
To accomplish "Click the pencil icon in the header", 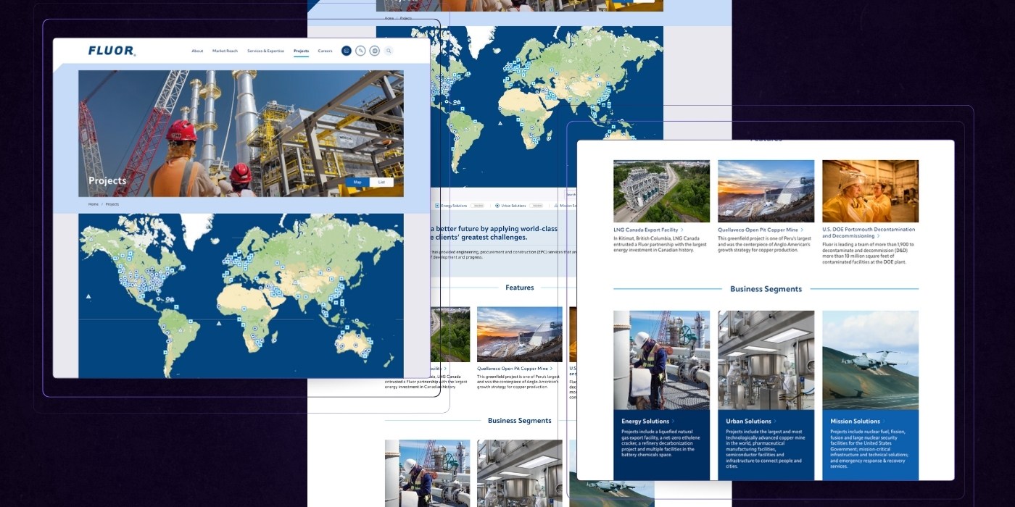I will (360, 51).
